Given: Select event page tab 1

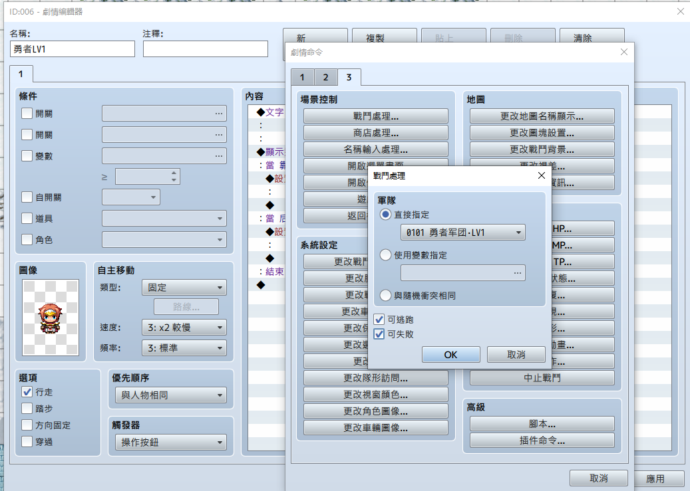Looking at the screenshot, I should [x=21, y=74].
